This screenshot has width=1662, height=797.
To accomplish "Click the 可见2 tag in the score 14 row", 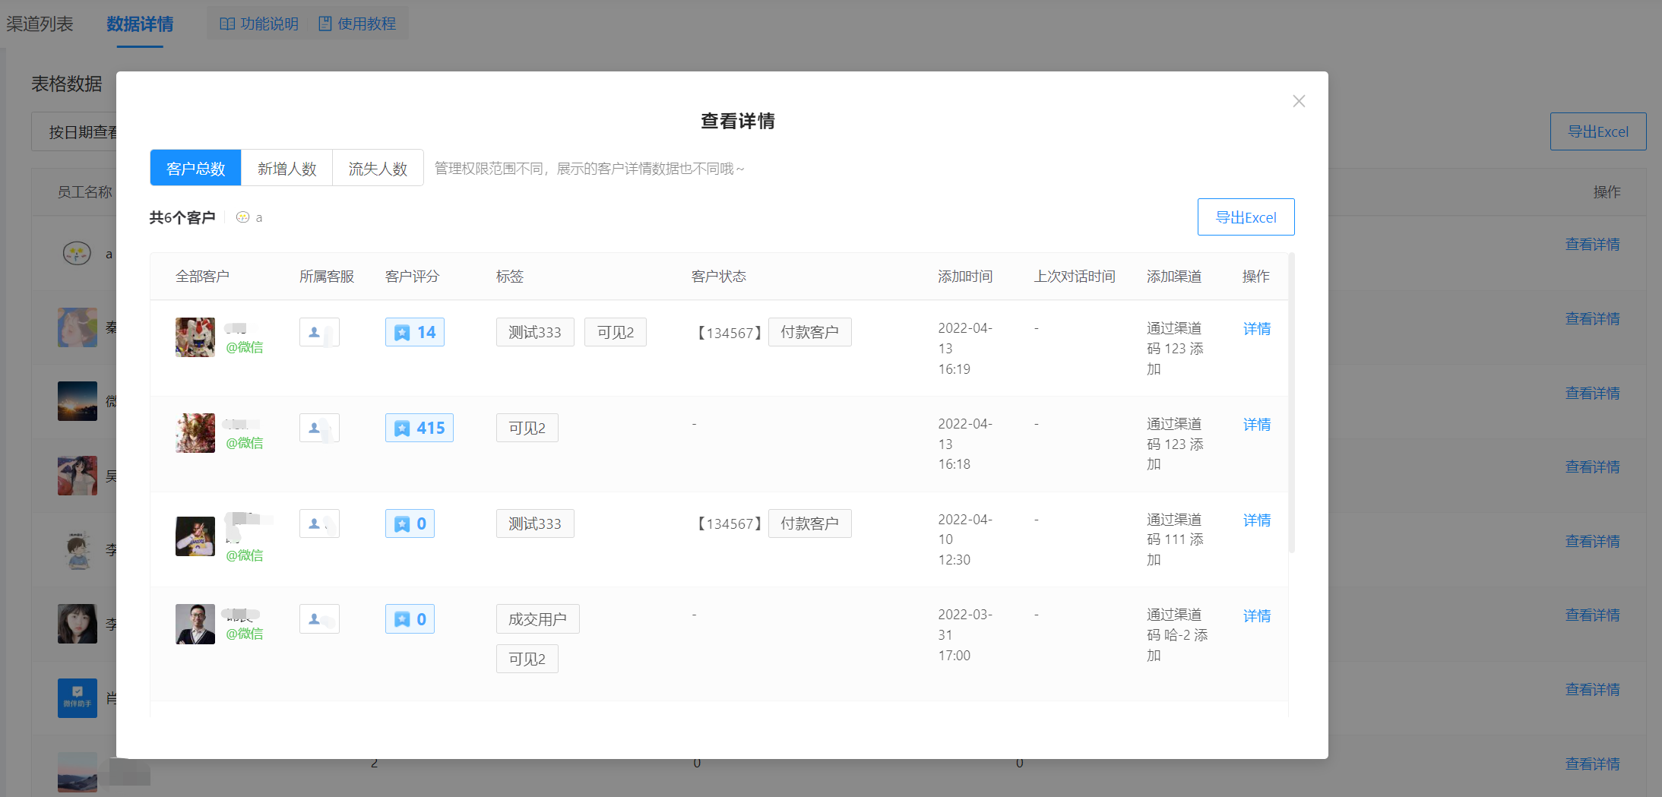I will [616, 332].
